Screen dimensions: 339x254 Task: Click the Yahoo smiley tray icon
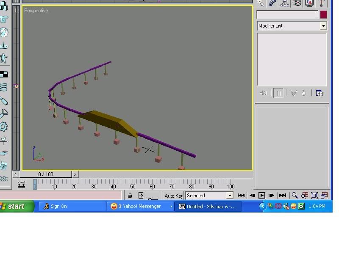[293, 206]
